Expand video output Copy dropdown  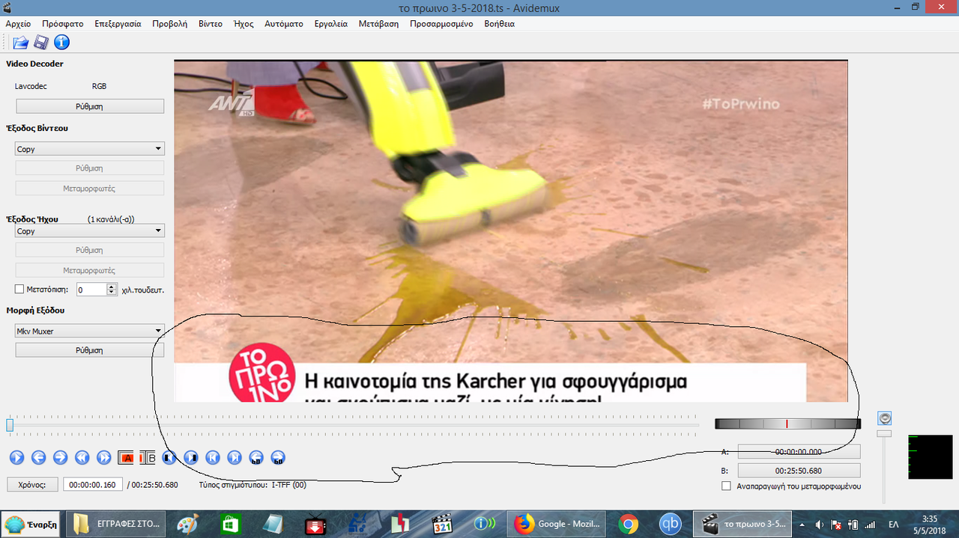coord(89,149)
